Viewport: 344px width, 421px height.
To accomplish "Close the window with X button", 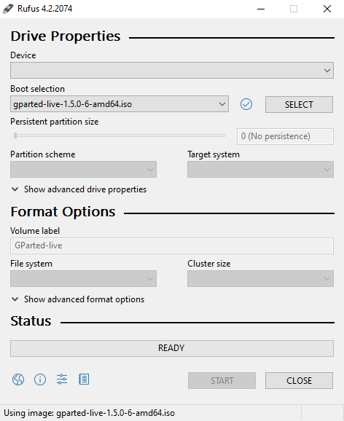I will [x=327, y=9].
